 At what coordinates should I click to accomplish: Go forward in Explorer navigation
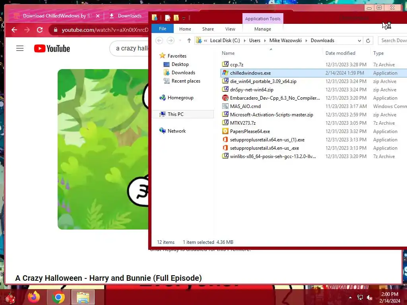[x=170, y=41]
